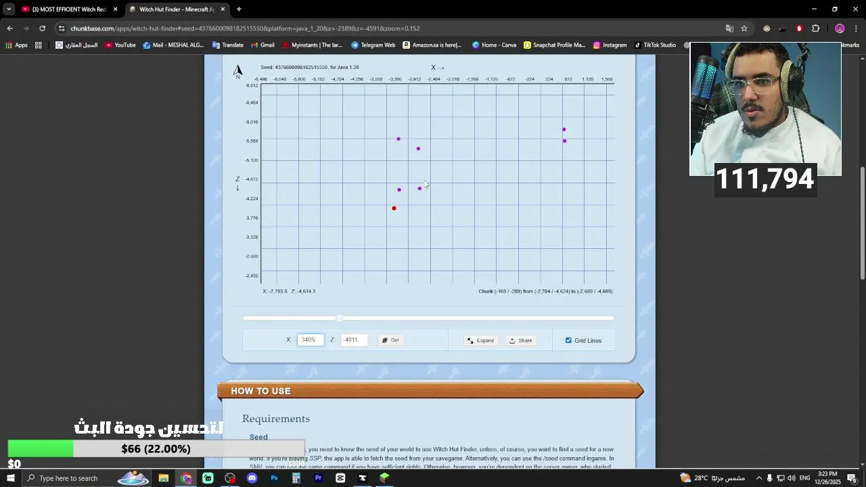The image size is (866, 487).
Task: Open the tab search dropdown arrow
Action: [9, 9]
